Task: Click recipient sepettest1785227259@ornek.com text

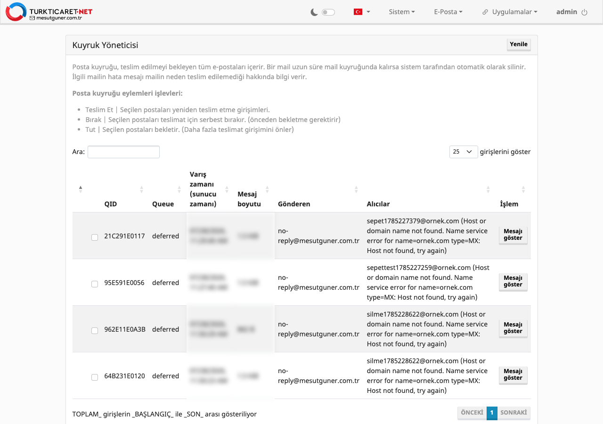Action: click(x=419, y=268)
